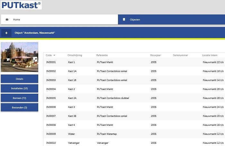The height and width of the screenshot is (146, 225).
Task: Open the Details section
Action: (x=19, y=79)
